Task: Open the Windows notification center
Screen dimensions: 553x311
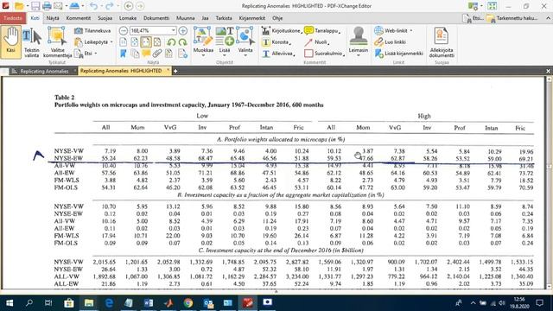Action: click(539, 303)
